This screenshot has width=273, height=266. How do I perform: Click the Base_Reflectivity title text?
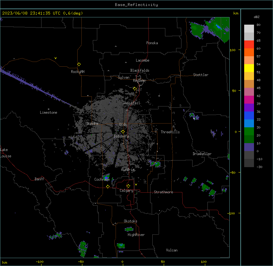[136, 5]
